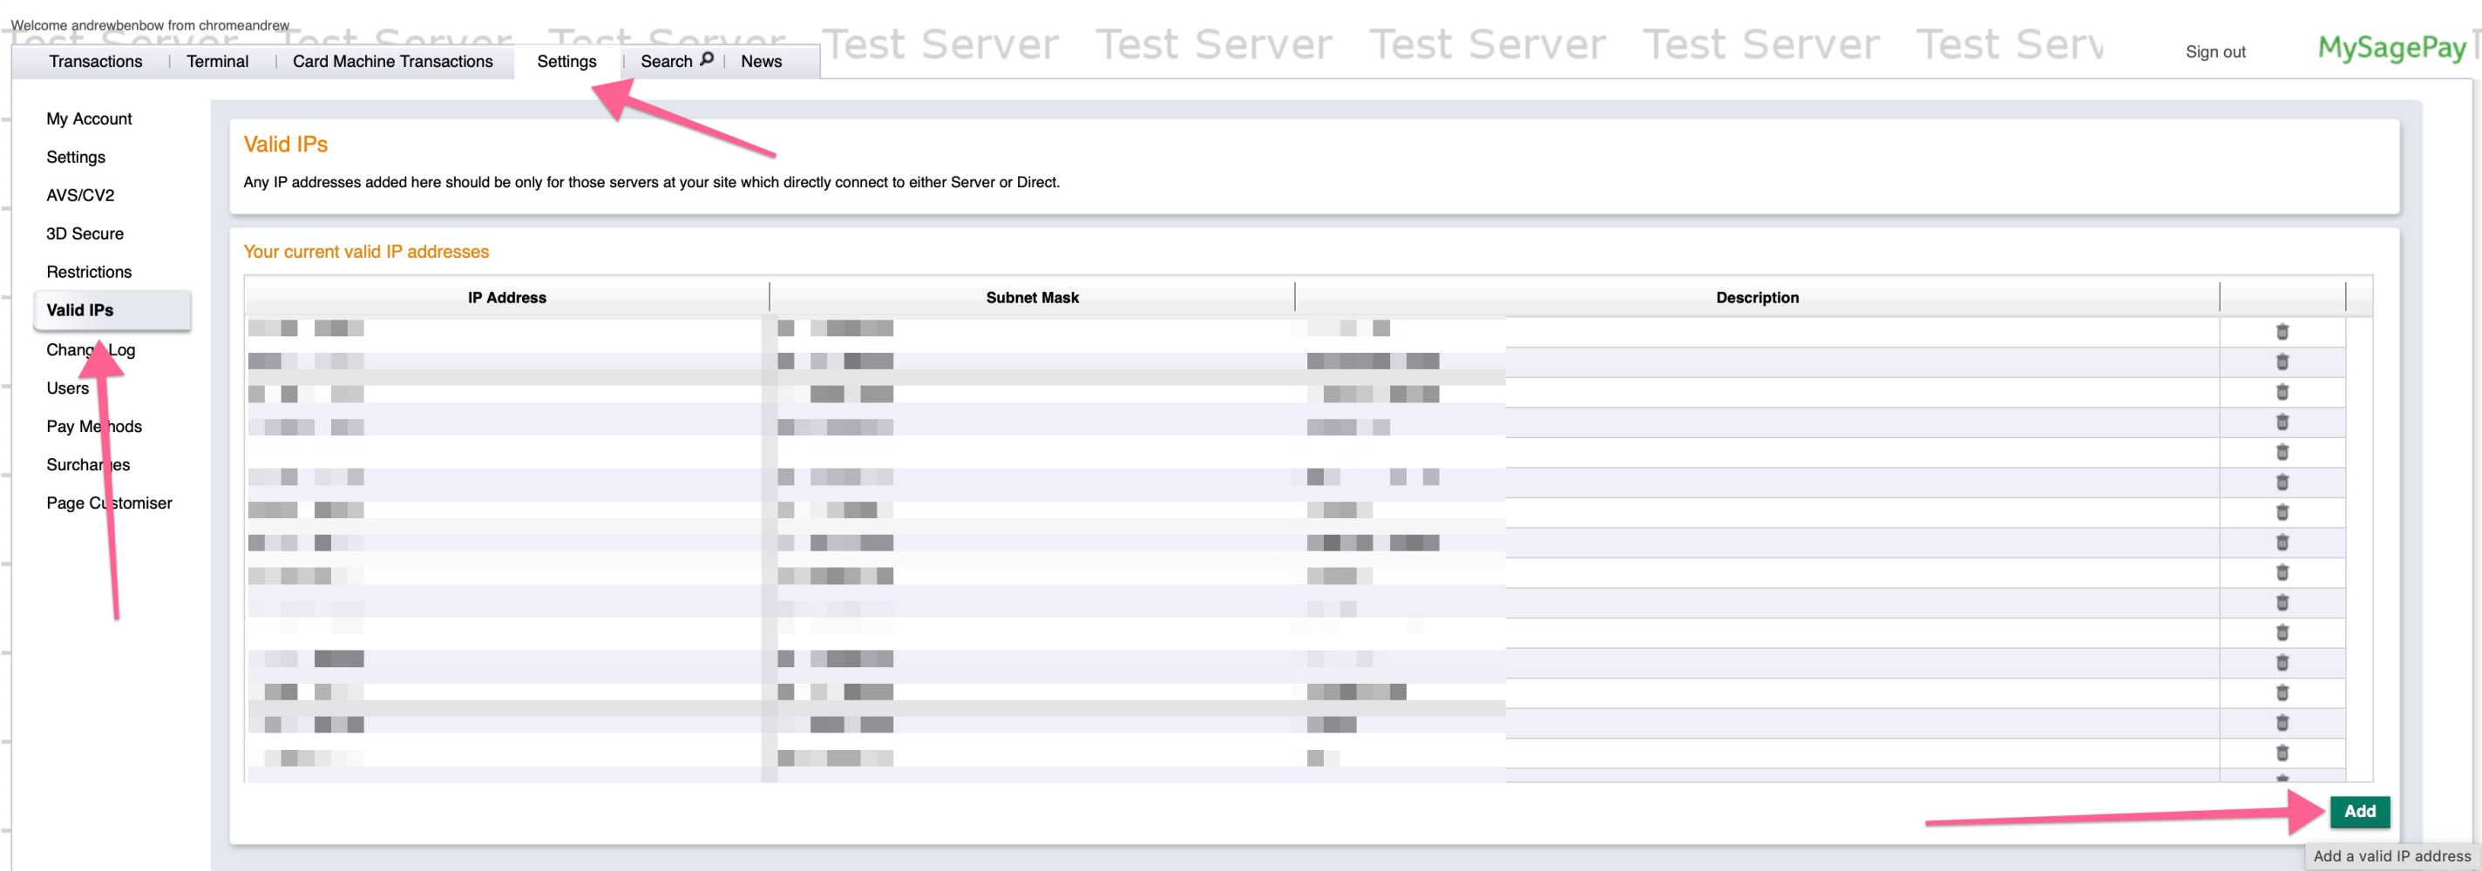Delete the second IP address row
This screenshot has height=871, width=2482.
coord(2283,361)
